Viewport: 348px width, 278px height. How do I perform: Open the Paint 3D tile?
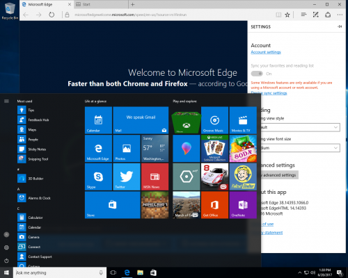click(x=187, y=148)
